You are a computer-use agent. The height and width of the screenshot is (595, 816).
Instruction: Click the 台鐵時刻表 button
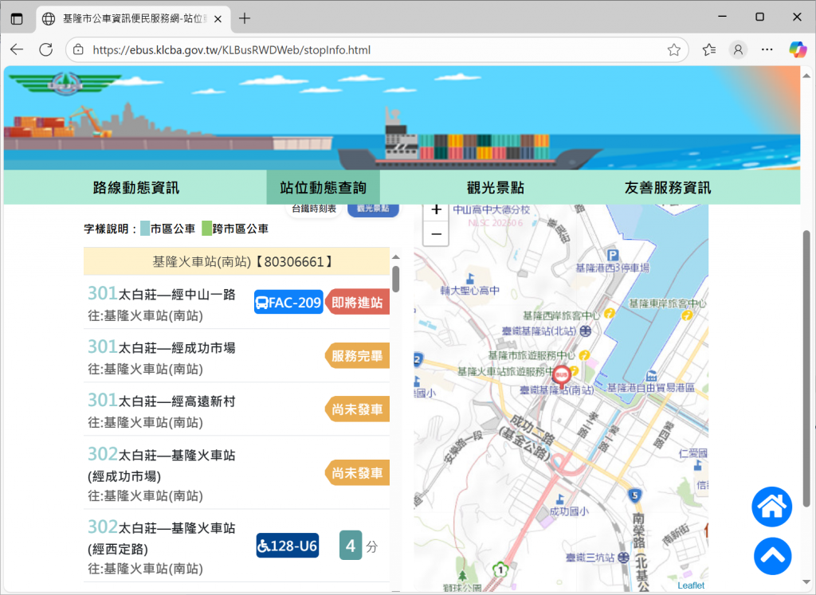314,209
